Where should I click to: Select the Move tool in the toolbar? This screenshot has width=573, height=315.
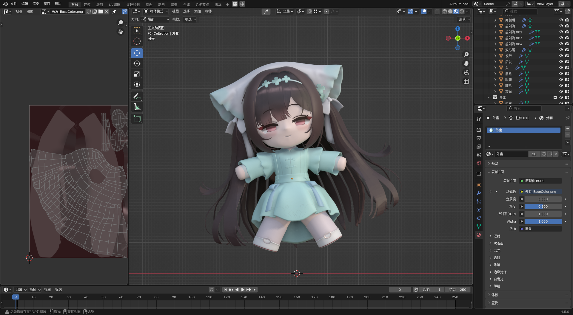coord(137,53)
